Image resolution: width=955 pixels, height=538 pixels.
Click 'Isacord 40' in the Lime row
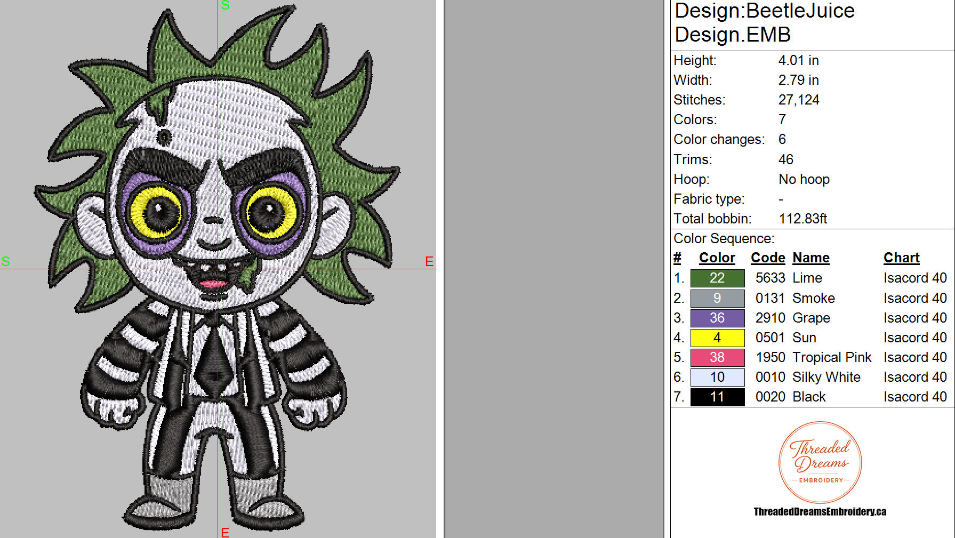click(x=915, y=278)
